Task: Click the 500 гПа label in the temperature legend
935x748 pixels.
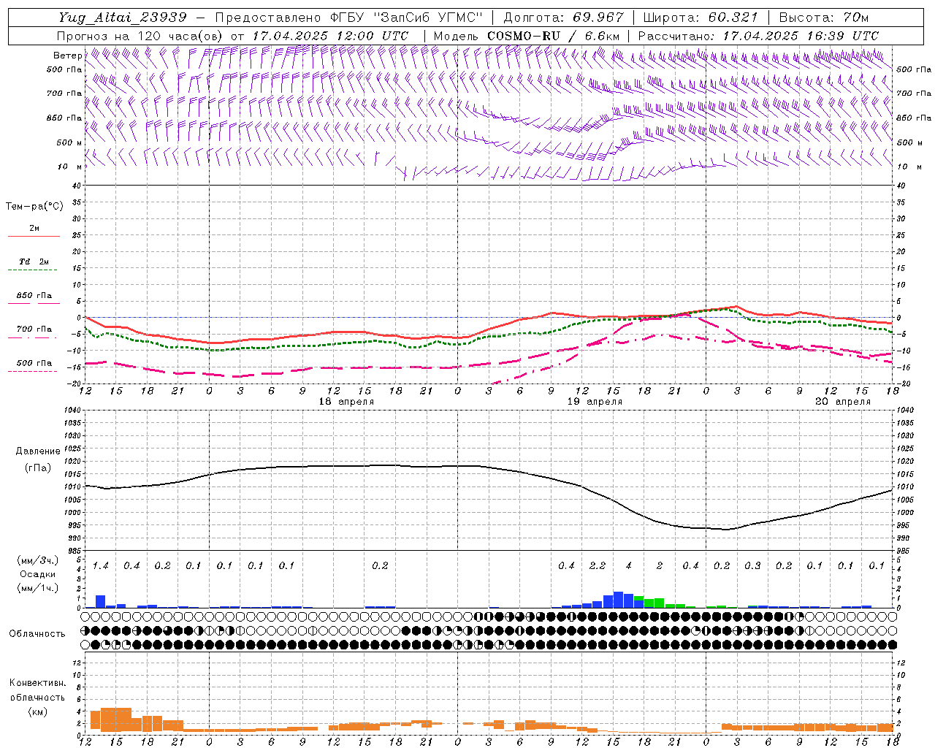Action: [x=34, y=363]
